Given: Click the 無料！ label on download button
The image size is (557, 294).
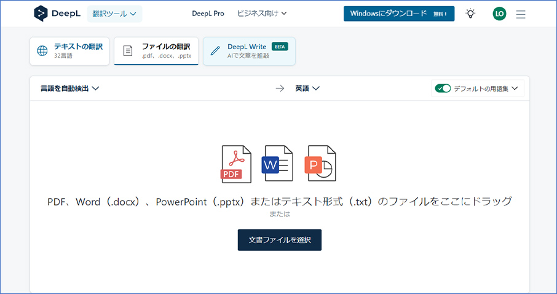Looking at the screenshot, I should coord(440,14).
